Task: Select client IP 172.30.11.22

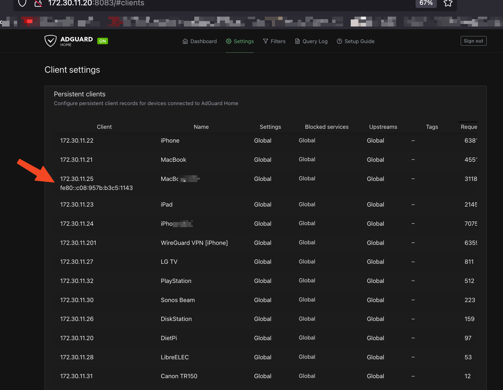Action: 77,141
